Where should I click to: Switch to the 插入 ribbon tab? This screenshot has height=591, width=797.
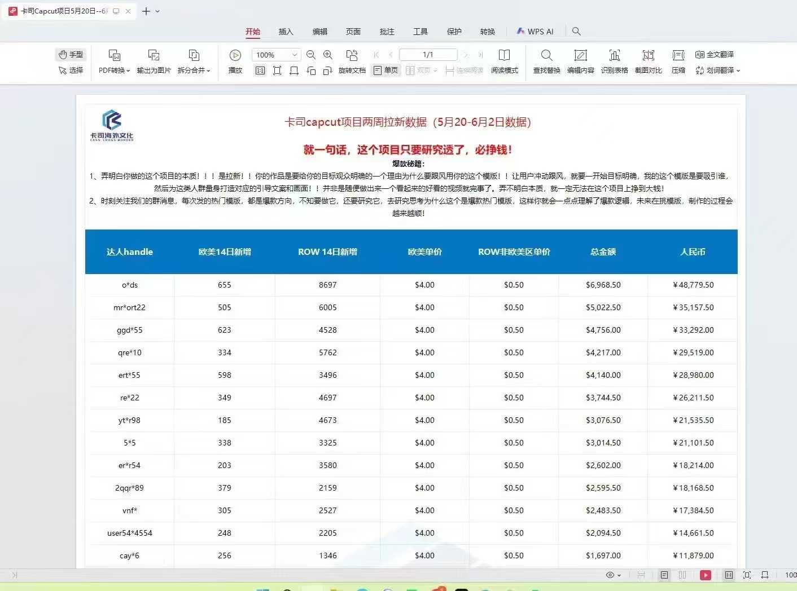tap(286, 32)
